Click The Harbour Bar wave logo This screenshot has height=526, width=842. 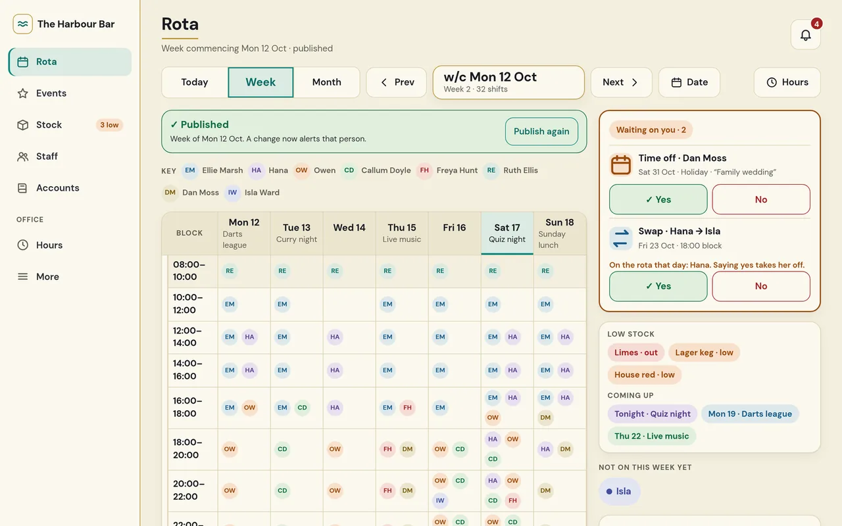[x=23, y=24]
